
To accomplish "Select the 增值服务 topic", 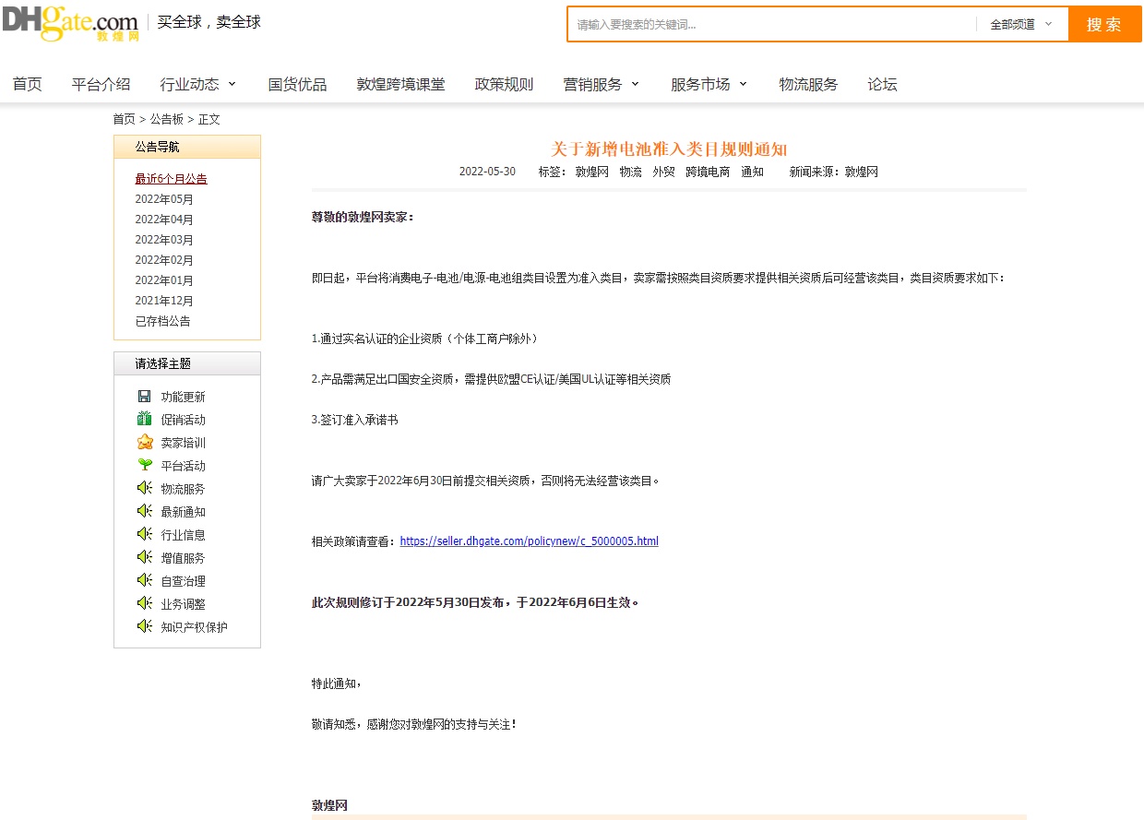I will click(184, 558).
